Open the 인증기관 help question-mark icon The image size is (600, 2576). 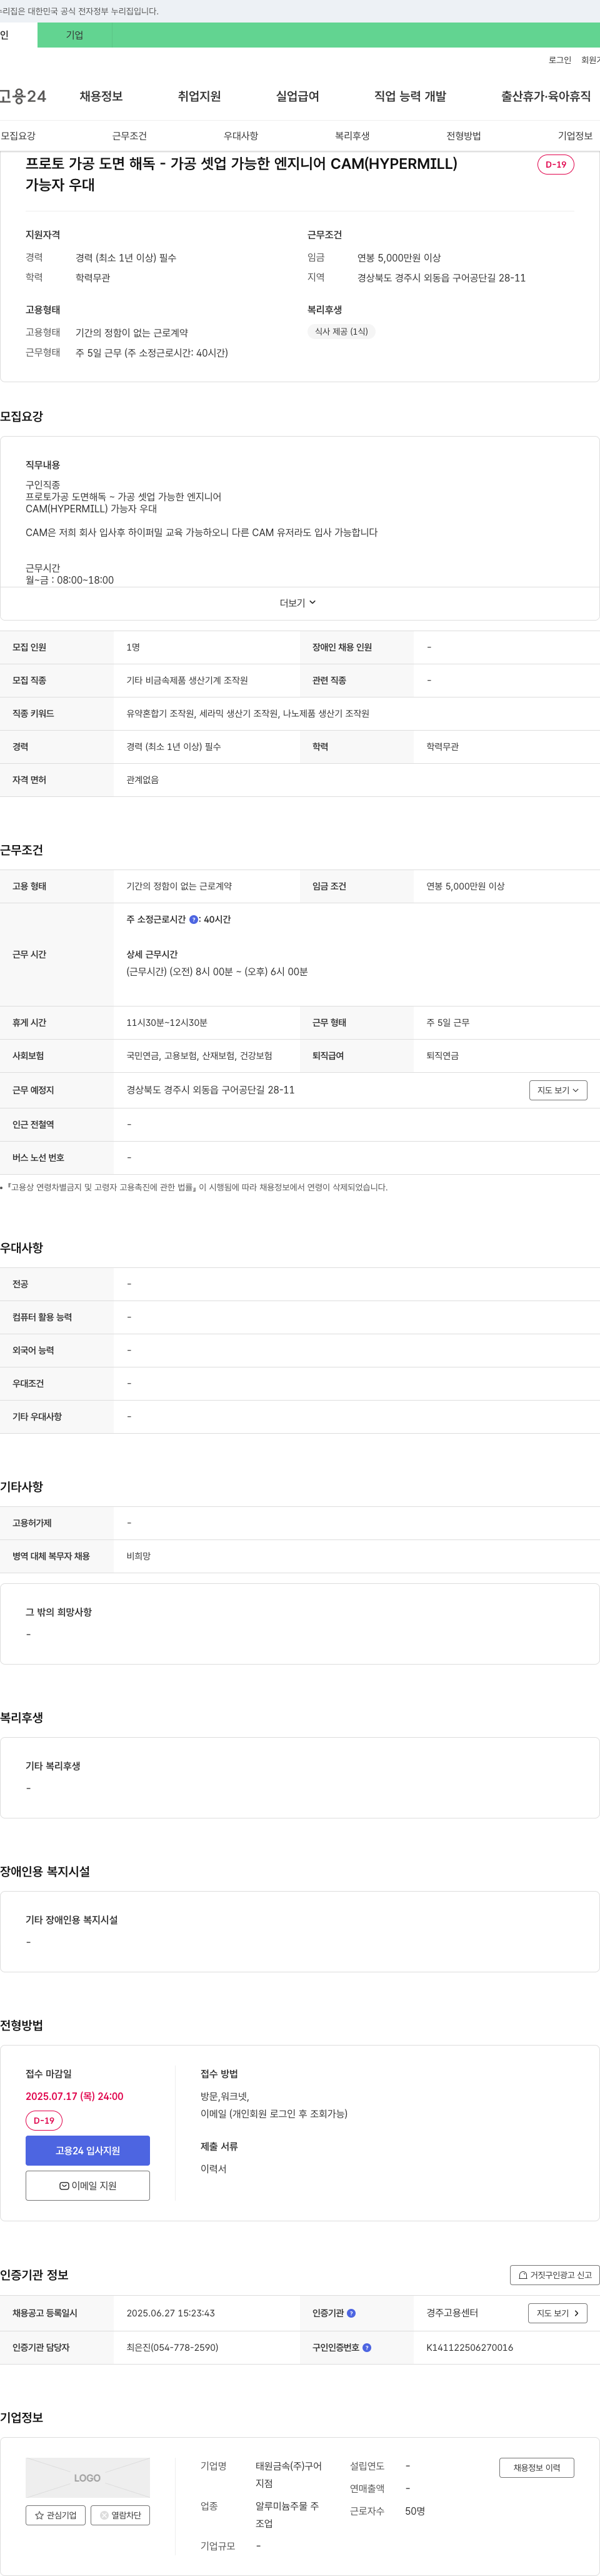[351, 2313]
